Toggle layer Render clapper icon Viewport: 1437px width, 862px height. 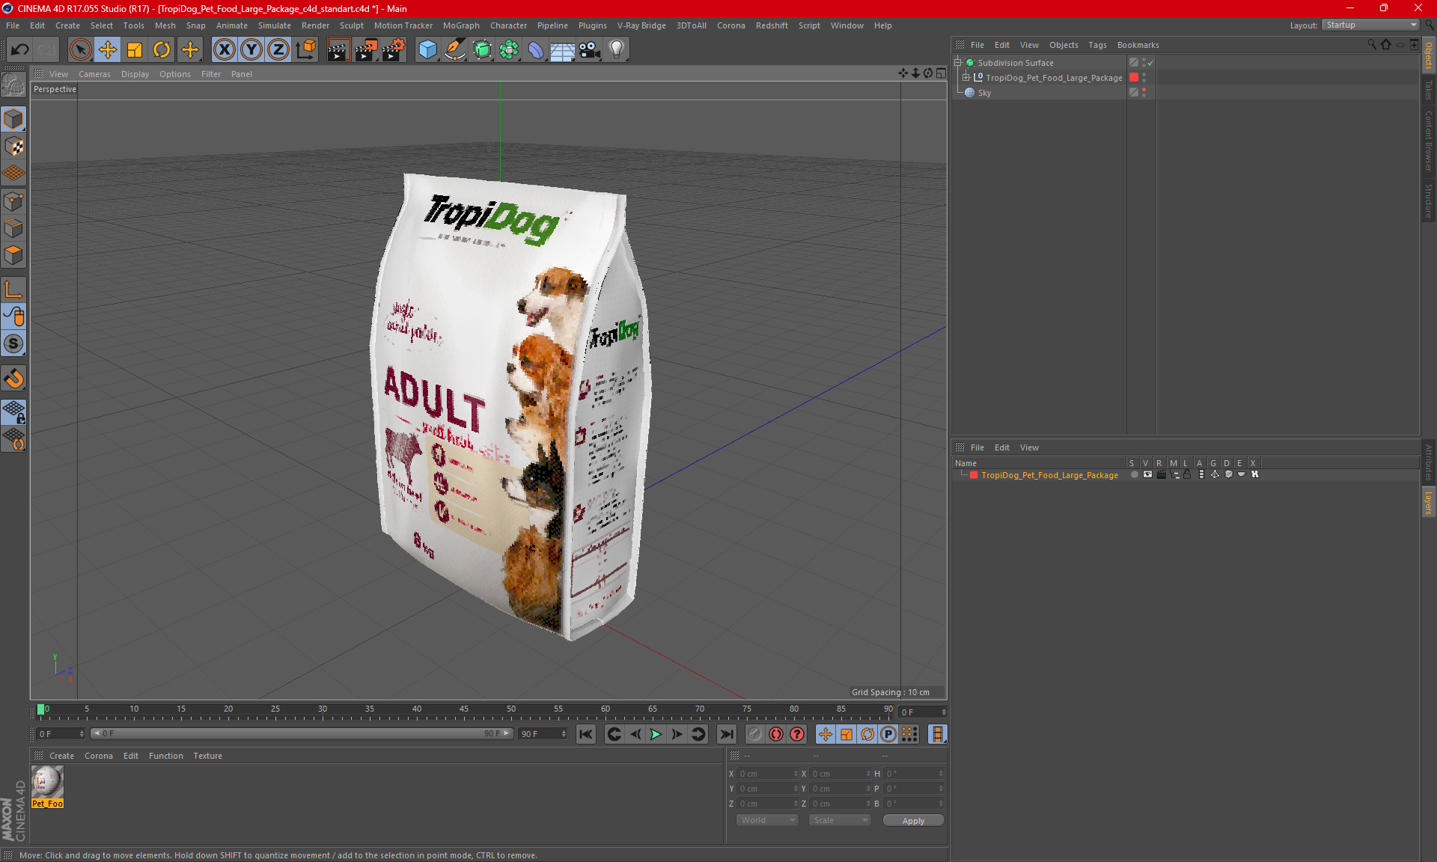pyautogui.click(x=1161, y=475)
